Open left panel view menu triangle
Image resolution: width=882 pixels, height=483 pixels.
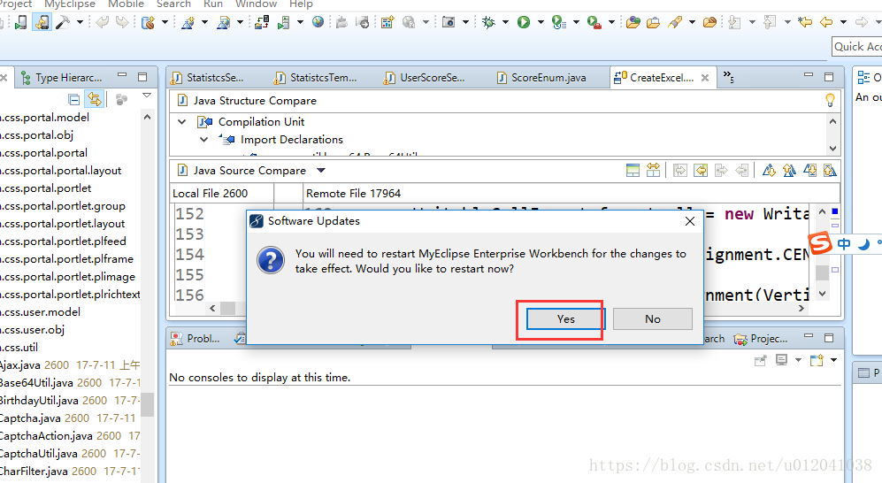click(x=147, y=96)
